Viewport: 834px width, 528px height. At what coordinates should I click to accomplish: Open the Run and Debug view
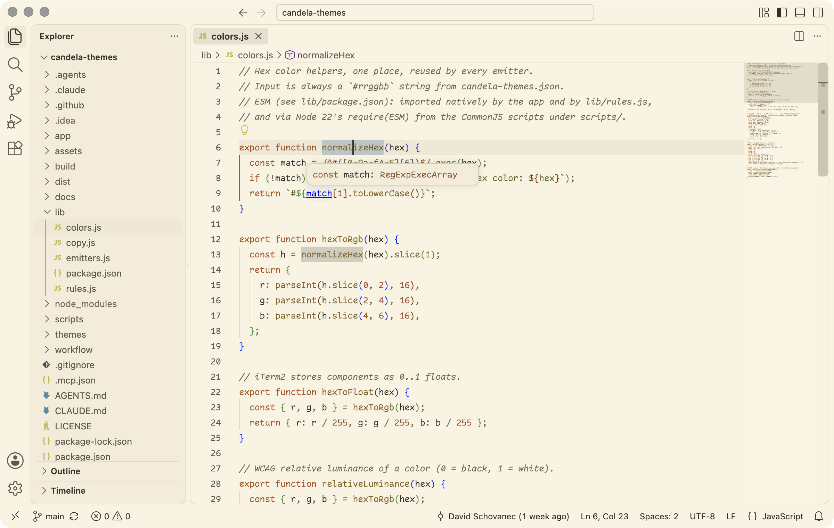click(x=15, y=121)
